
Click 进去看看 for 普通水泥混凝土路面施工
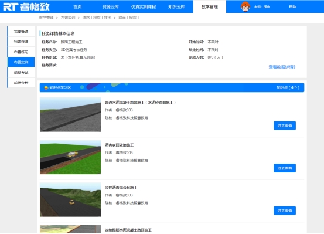pos(285,126)
